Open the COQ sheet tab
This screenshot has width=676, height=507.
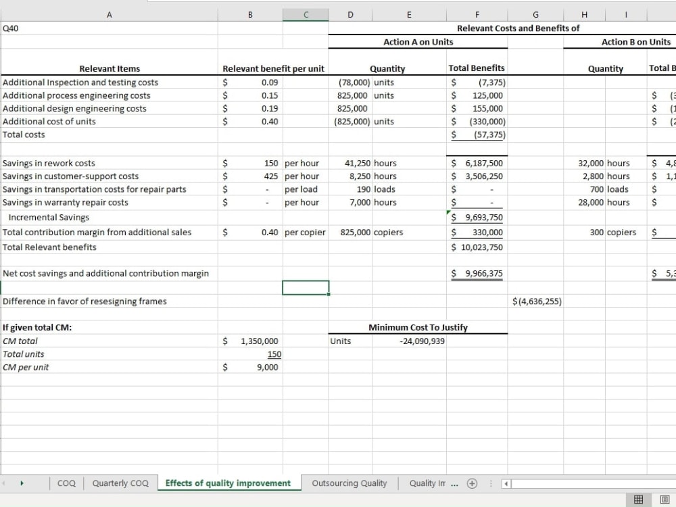66,483
